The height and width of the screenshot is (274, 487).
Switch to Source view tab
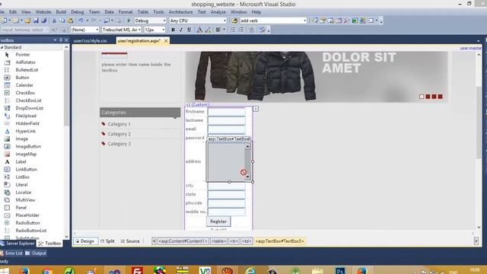(x=130, y=241)
